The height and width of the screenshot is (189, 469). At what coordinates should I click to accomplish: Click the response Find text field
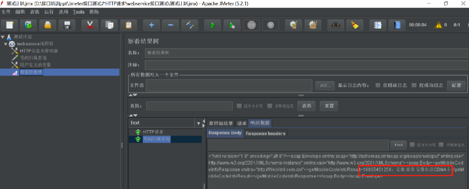tap(298, 145)
